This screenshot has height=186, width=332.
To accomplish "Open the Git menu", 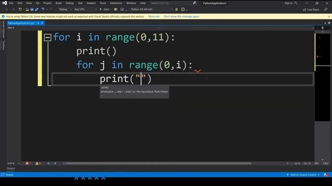I will point(37,3).
